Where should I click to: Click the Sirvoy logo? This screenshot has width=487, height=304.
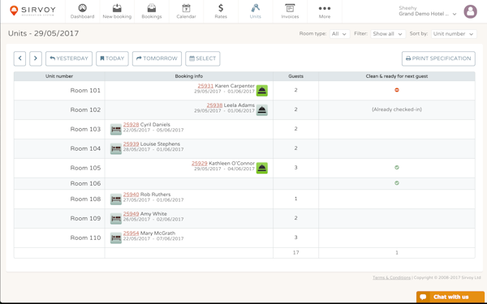32,11
